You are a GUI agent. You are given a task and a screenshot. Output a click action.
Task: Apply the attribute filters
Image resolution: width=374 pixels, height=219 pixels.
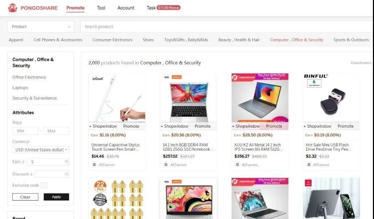56,197
